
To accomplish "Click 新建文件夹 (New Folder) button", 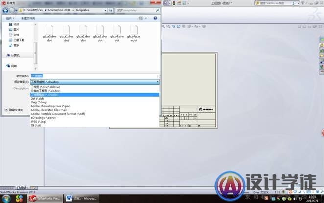I will [28, 18].
